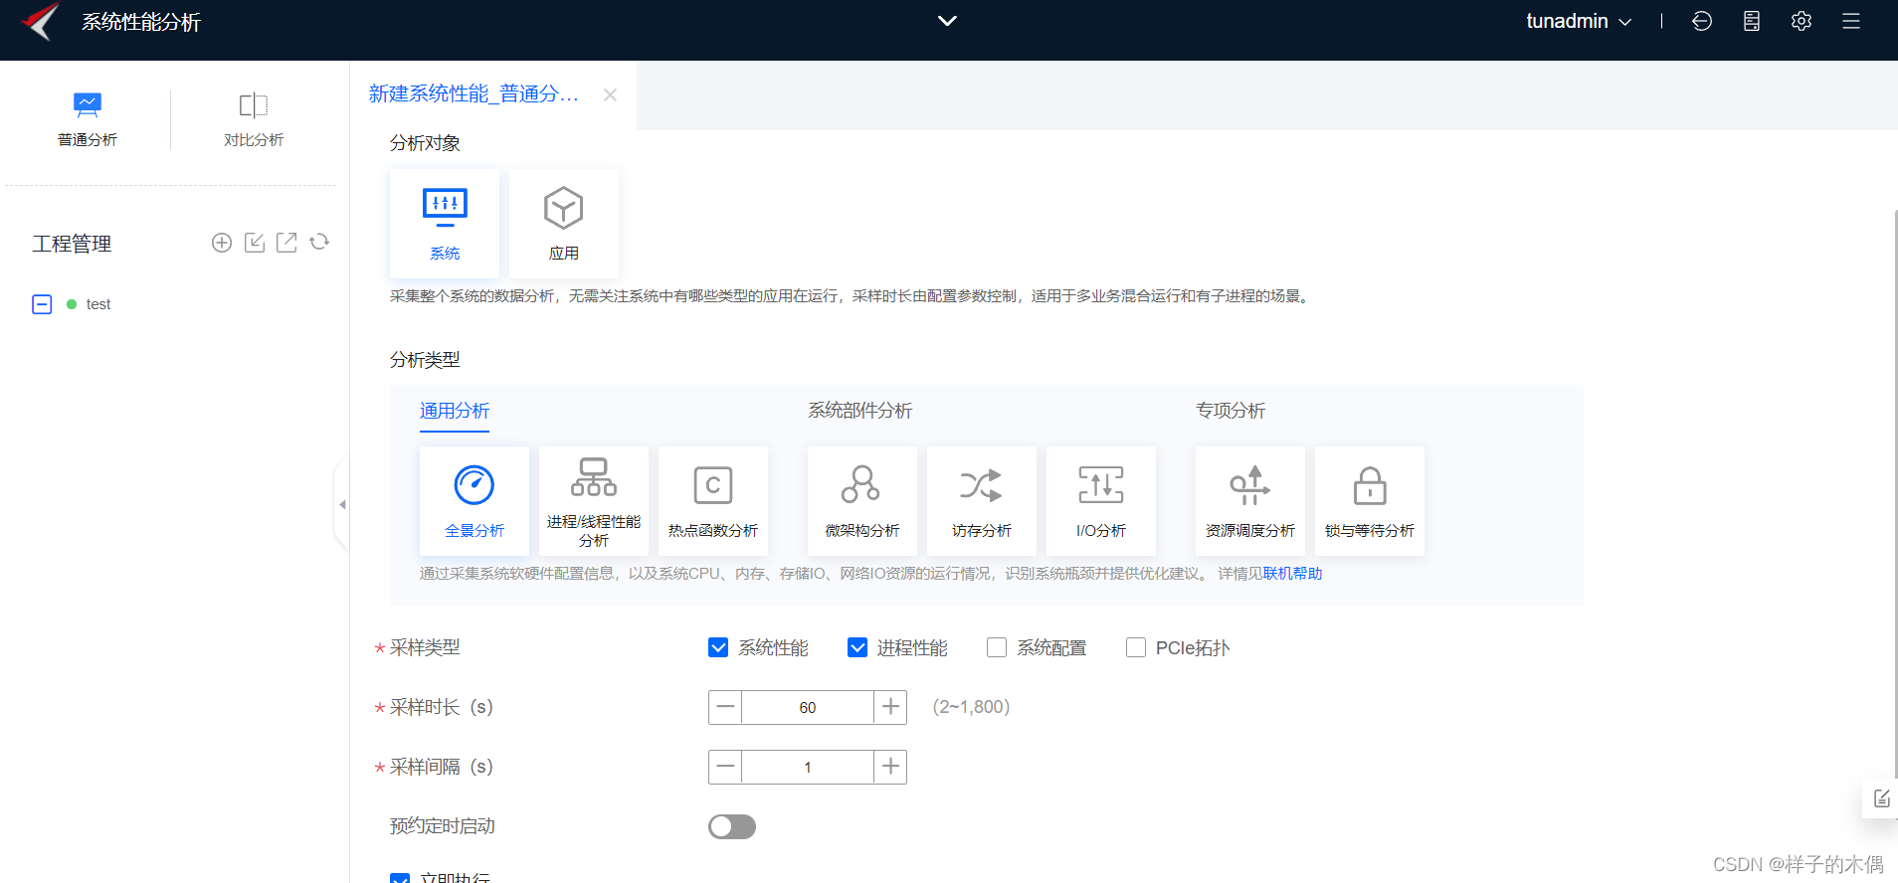The height and width of the screenshot is (883, 1898).
Task: Switch to 普通分析 mode
Action: pyautogui.click(x=88, y=119)
